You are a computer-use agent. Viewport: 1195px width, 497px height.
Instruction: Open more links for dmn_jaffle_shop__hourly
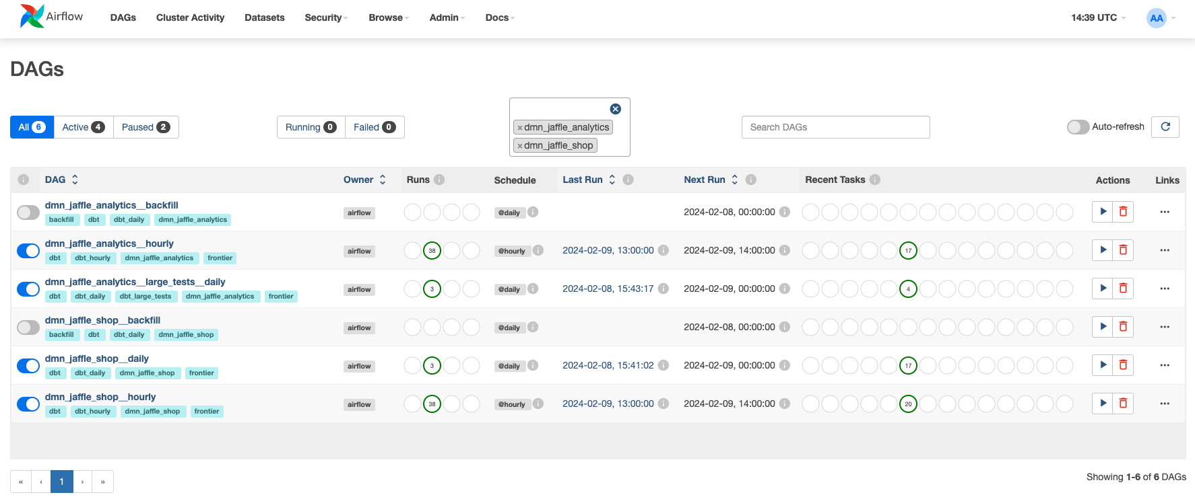(1165, 404)
